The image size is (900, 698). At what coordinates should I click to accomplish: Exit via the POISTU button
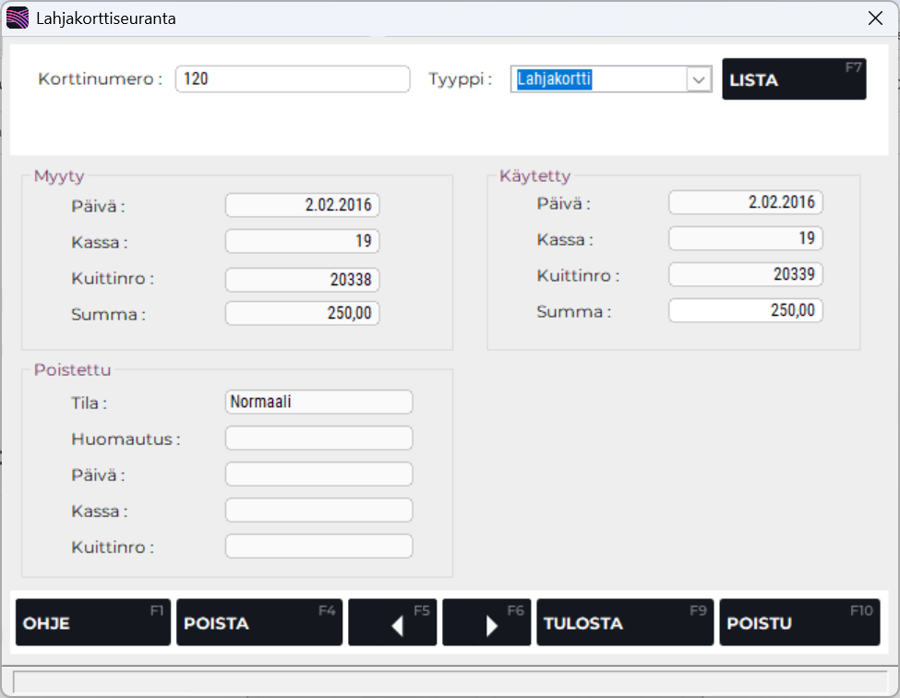[x=798, y=622]
